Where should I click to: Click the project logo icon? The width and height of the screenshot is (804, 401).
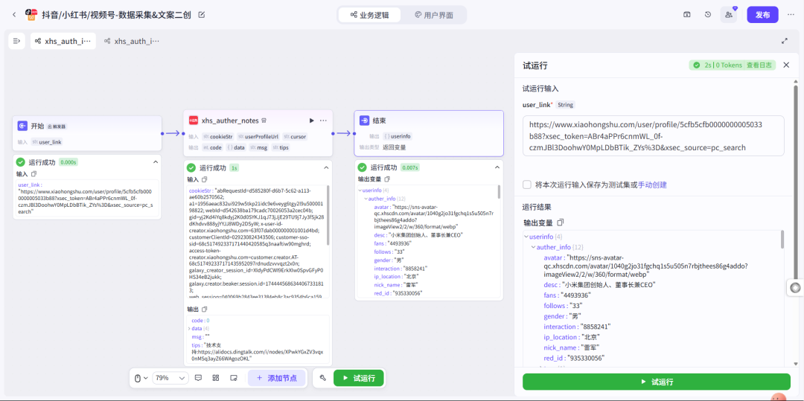pyautogui.click(x=31, y=15)
